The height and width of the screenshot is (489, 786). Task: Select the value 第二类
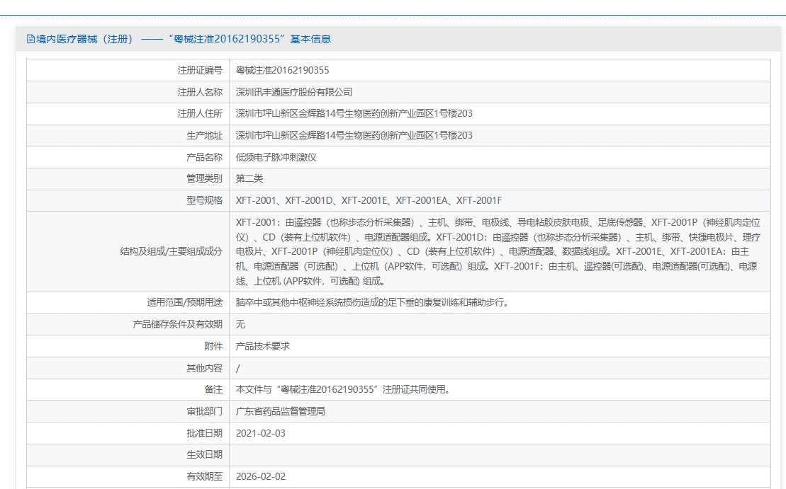(x=249, y=178)
